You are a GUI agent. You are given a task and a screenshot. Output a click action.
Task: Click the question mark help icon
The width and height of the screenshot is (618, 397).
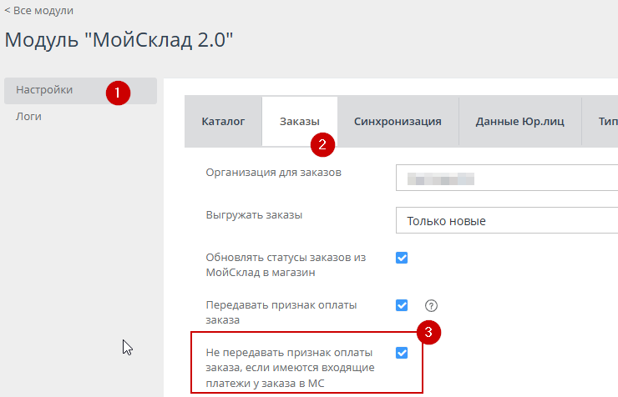(x=431, y=306)
